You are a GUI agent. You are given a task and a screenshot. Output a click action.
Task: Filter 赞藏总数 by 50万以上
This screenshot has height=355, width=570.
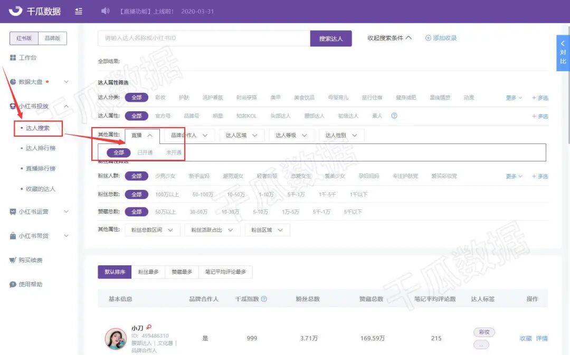pos(165,212)
